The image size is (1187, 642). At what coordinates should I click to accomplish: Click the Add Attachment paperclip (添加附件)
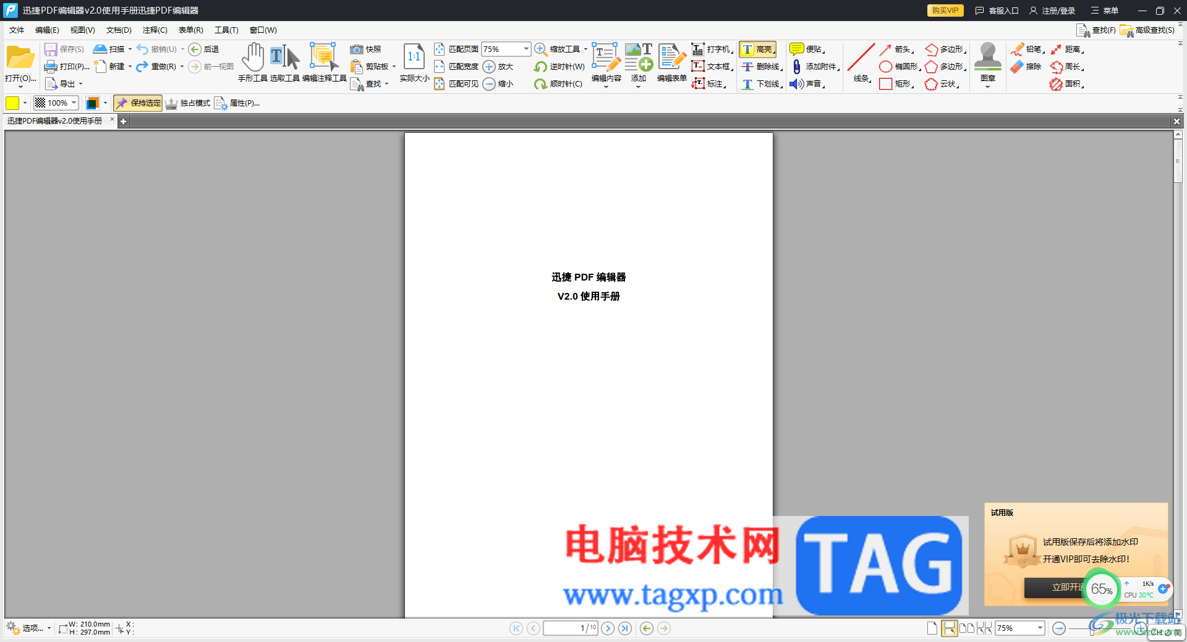(x=815, y=67)
